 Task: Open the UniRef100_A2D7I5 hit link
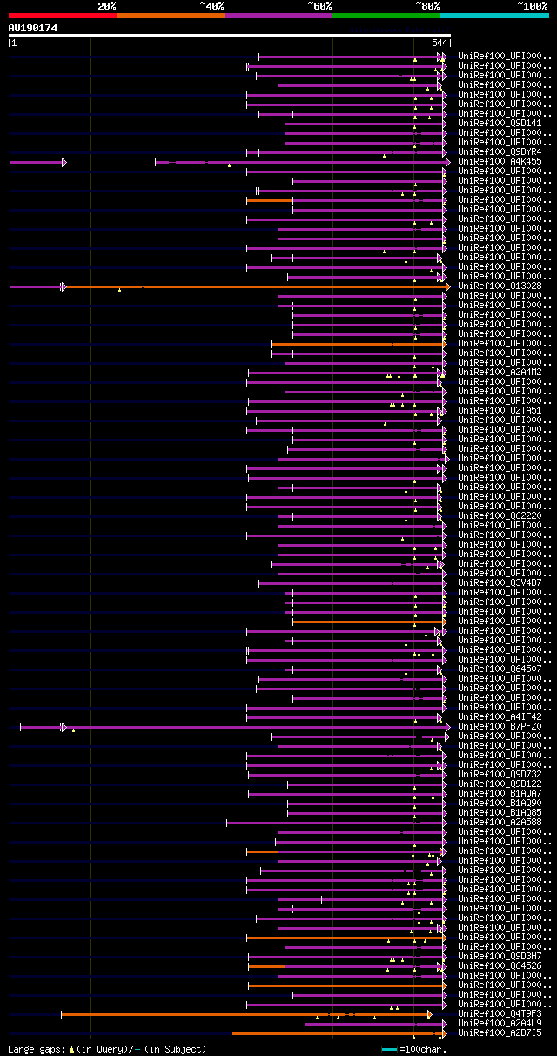[x=500, y=1032]
